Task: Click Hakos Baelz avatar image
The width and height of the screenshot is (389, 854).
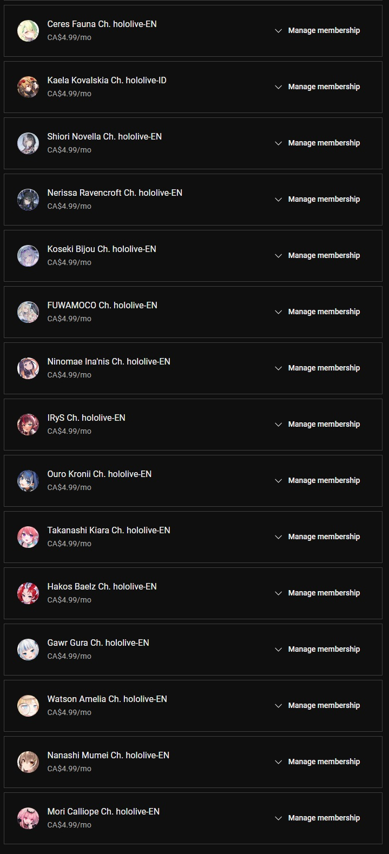Action: click(28, 593)
